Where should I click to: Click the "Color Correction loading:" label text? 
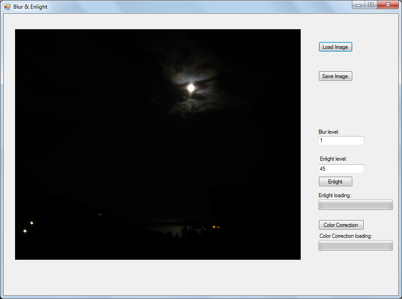pyautogui.click(x=346, y=236)
